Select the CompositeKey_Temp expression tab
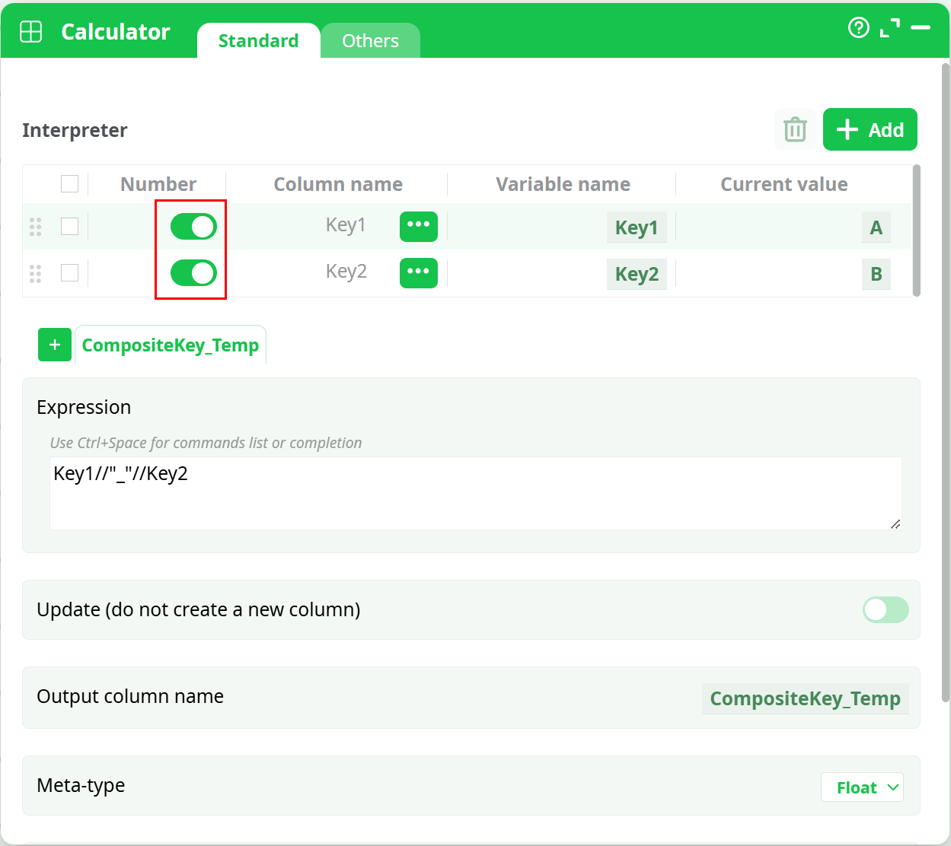 click(171, 345)
